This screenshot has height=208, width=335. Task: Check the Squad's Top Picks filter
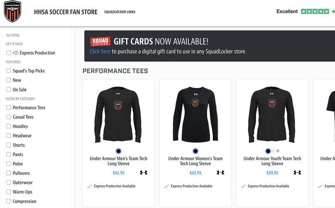click(x=8, y=71)
